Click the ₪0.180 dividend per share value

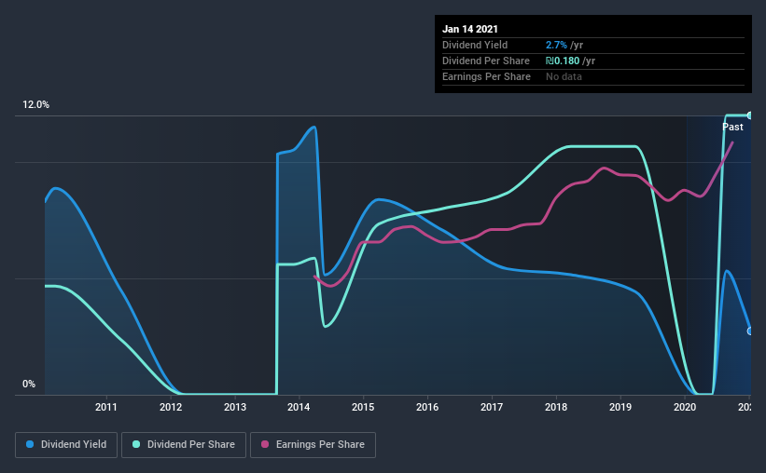coord(563,61)
